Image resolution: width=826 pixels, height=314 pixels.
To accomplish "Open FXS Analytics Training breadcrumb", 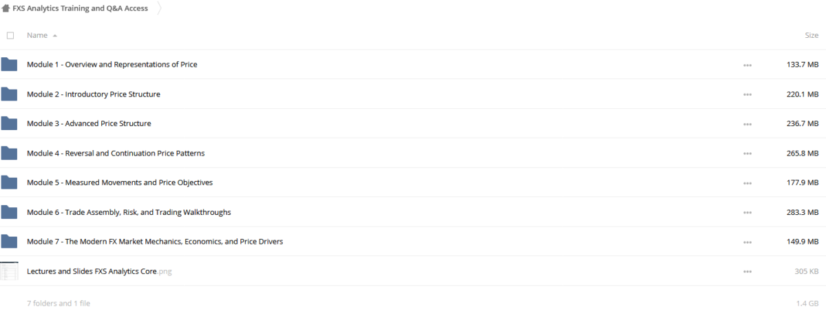I will click(80, 8).
